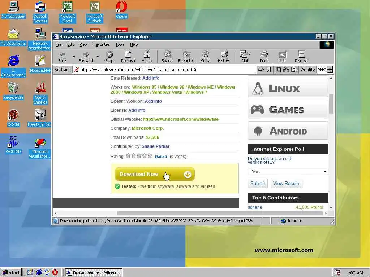Open My Computer desktop icon
This screenshot has height=277, width=370.
(x=13, y=10)
